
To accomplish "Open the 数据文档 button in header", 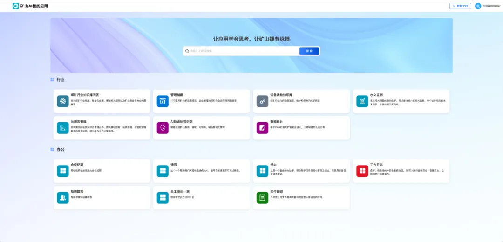I will (x=460, y=6).
